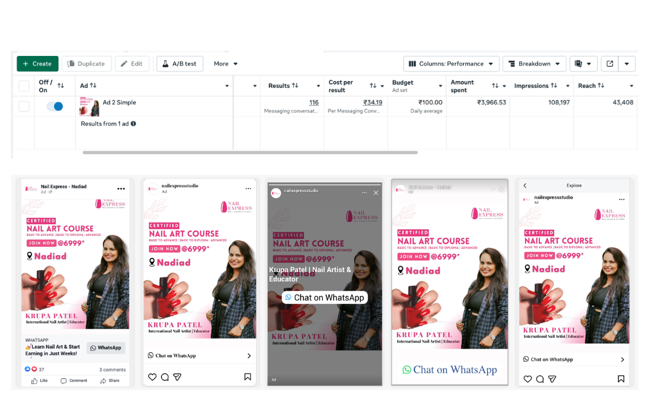The image size is (649, 418).
Task: Expand the Breakdown dropdown
Action: pyautogui.click(x=534, y=64)
